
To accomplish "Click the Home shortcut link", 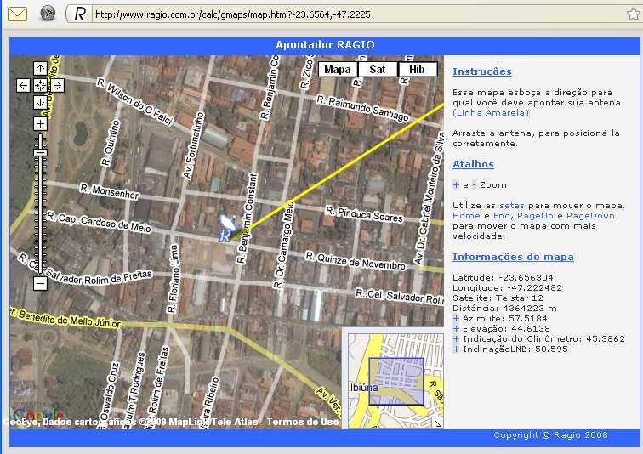I will 466,216.
